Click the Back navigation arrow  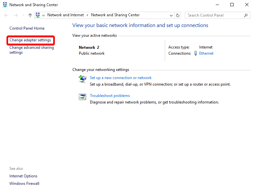coord(6,15)
